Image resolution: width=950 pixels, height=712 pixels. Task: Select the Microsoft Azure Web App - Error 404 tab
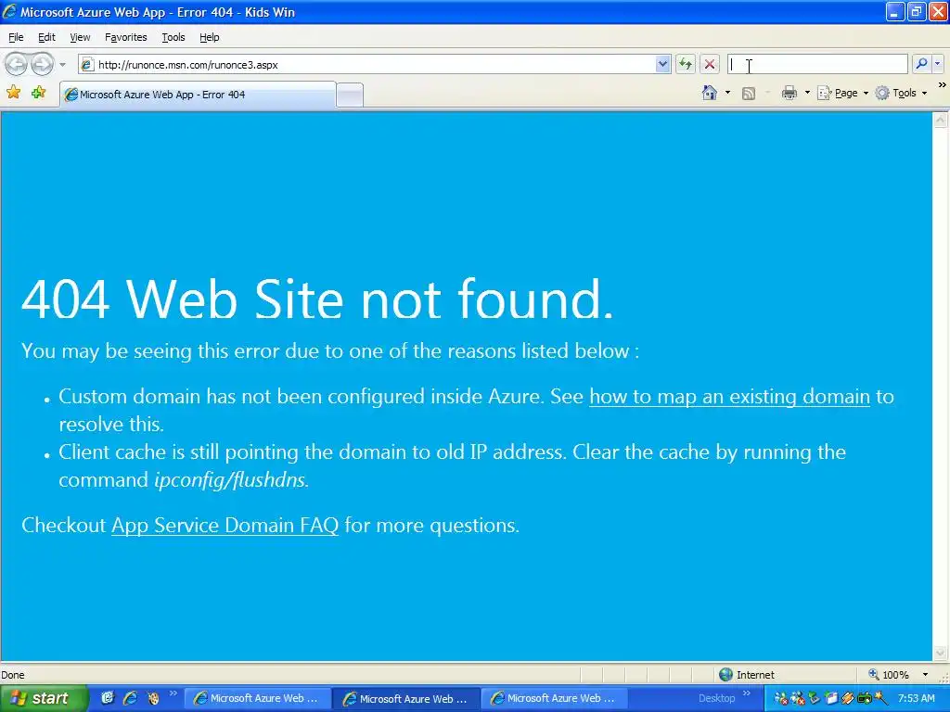point(198,95)
